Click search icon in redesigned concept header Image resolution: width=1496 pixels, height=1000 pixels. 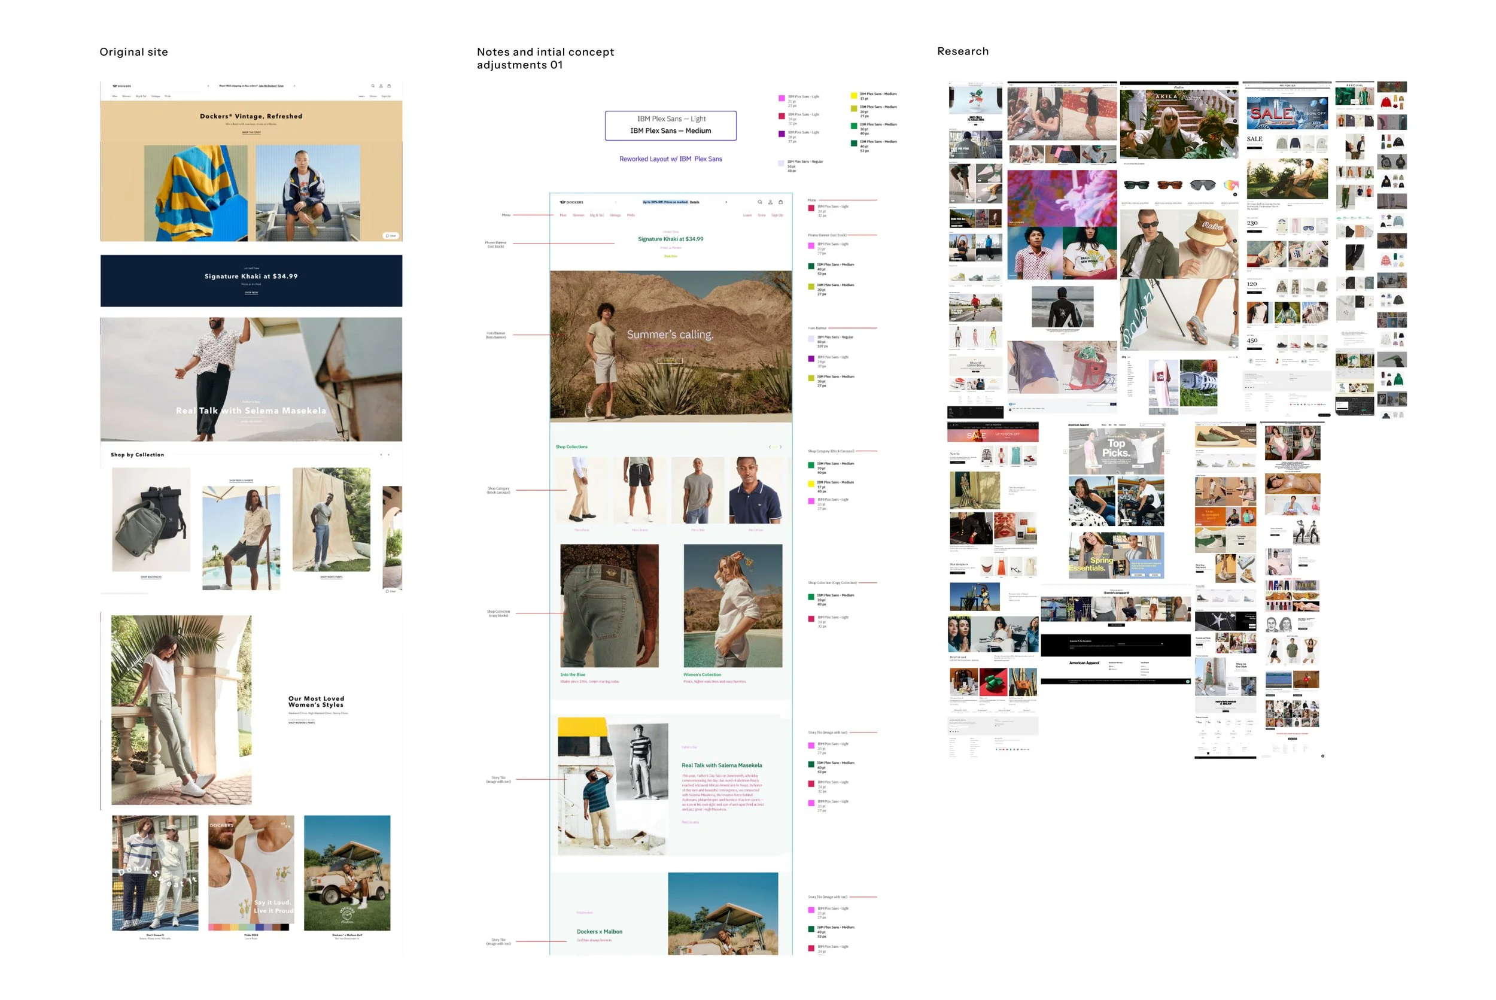click(759, 202)
